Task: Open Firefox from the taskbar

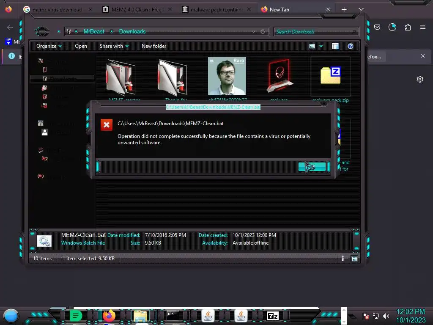Action: [x=109, y=316]
